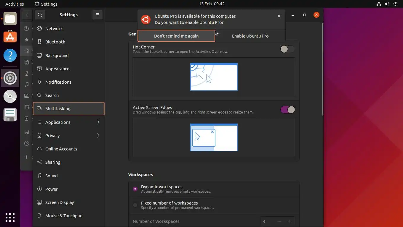The width and height of the screenshot is (403, 227).
Task: Select Fixed number of workspaces option
Action: coord(135,205)
